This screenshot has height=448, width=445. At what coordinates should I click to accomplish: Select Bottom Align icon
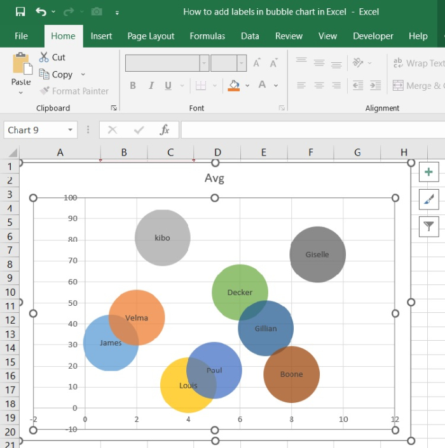[x=336, y=64]
